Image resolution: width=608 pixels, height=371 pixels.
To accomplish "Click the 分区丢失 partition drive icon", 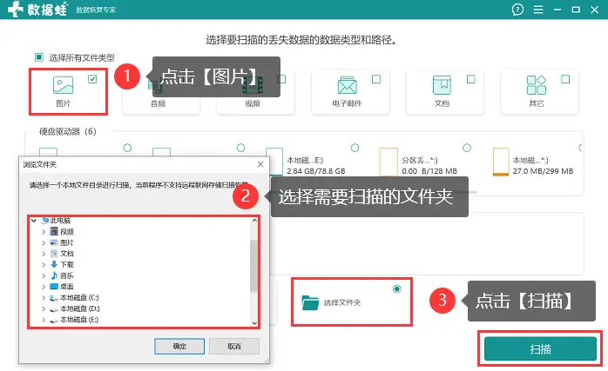I will [388, 162].
